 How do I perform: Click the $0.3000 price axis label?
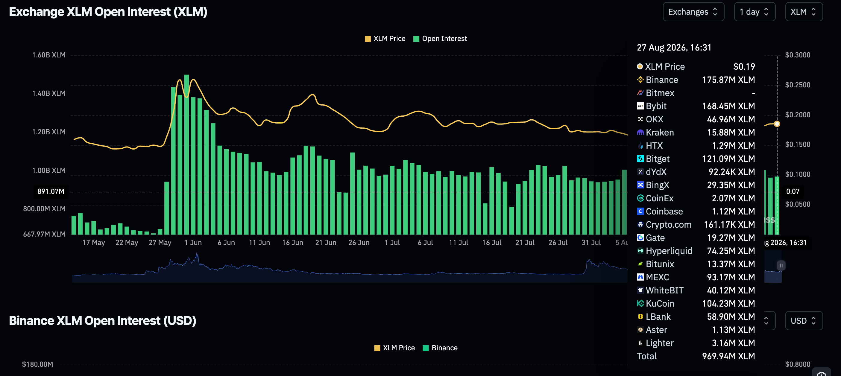click(798, 55)
